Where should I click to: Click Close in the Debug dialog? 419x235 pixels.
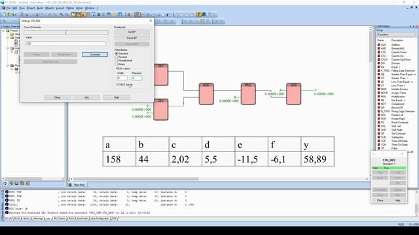[58, 97]
